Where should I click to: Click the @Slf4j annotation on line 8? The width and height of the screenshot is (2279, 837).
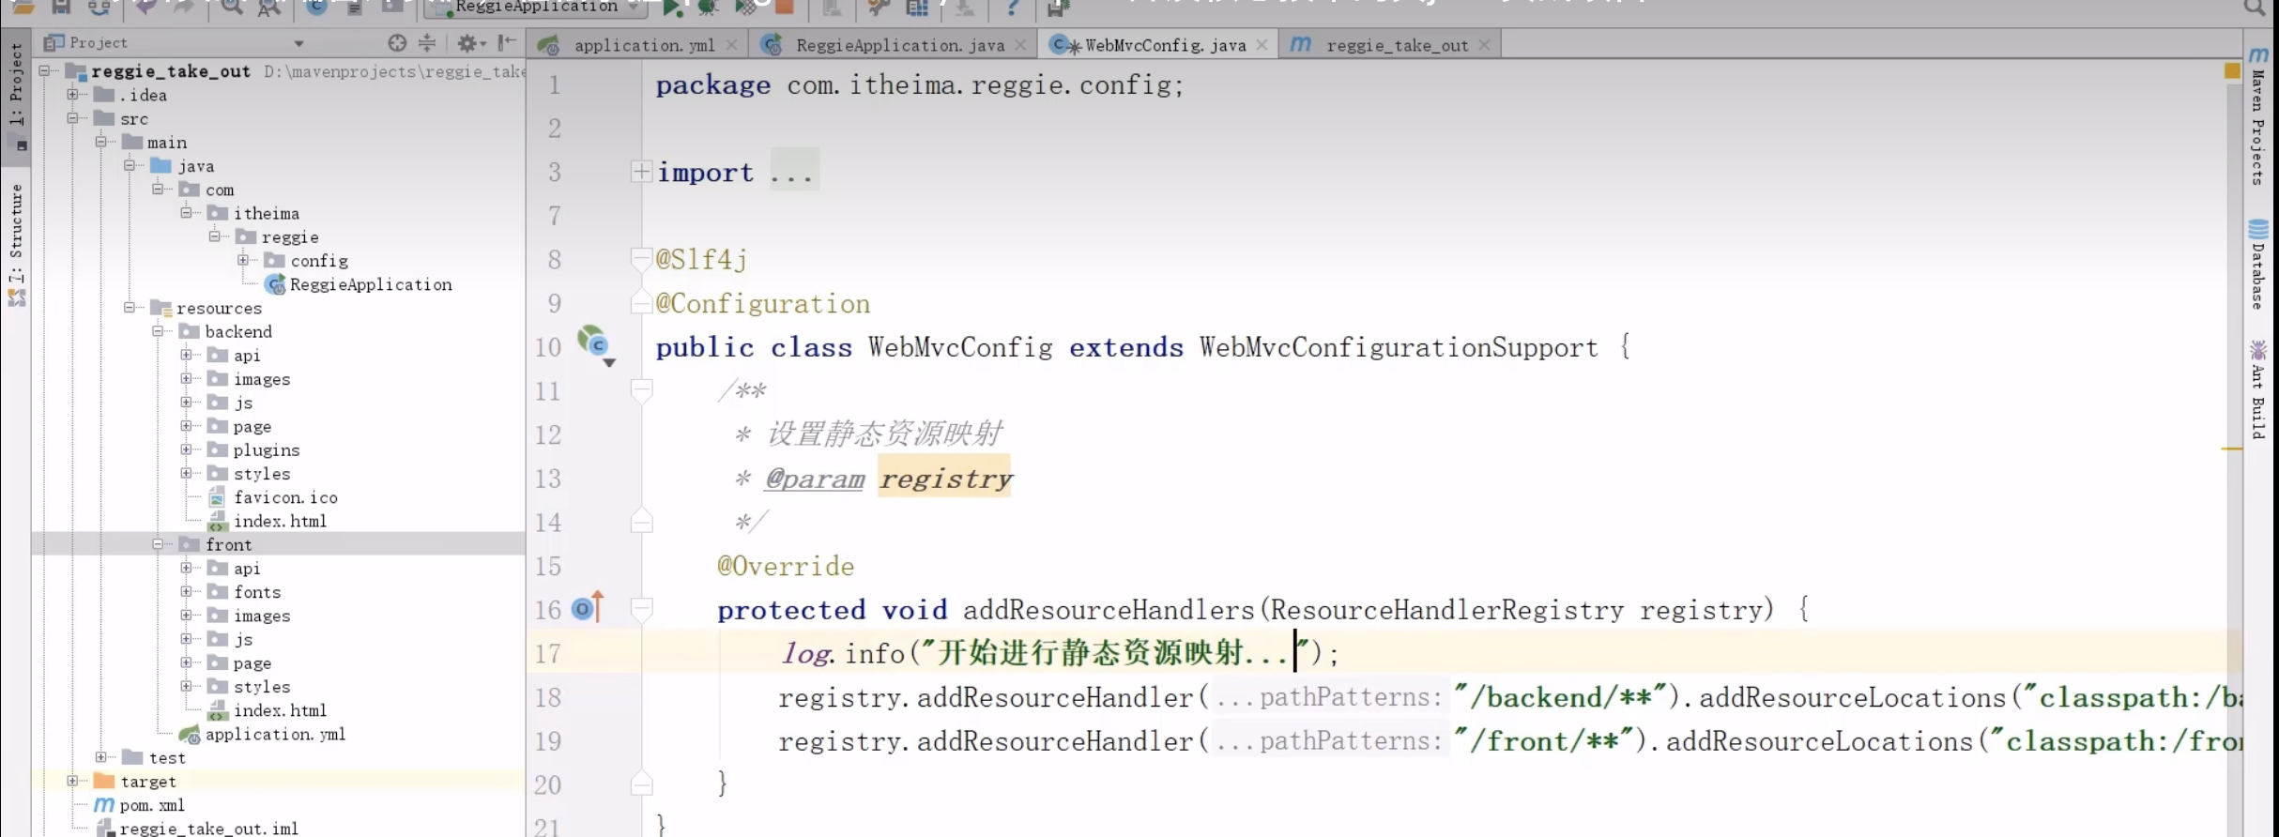point(701,260)
